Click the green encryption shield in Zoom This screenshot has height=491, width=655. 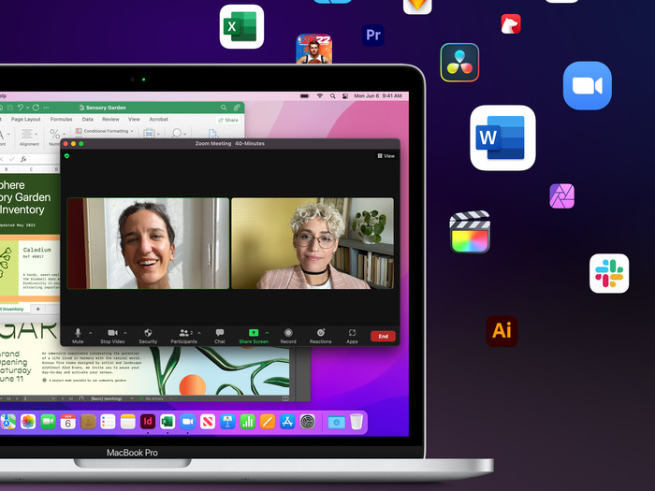[x=66, y=156]
